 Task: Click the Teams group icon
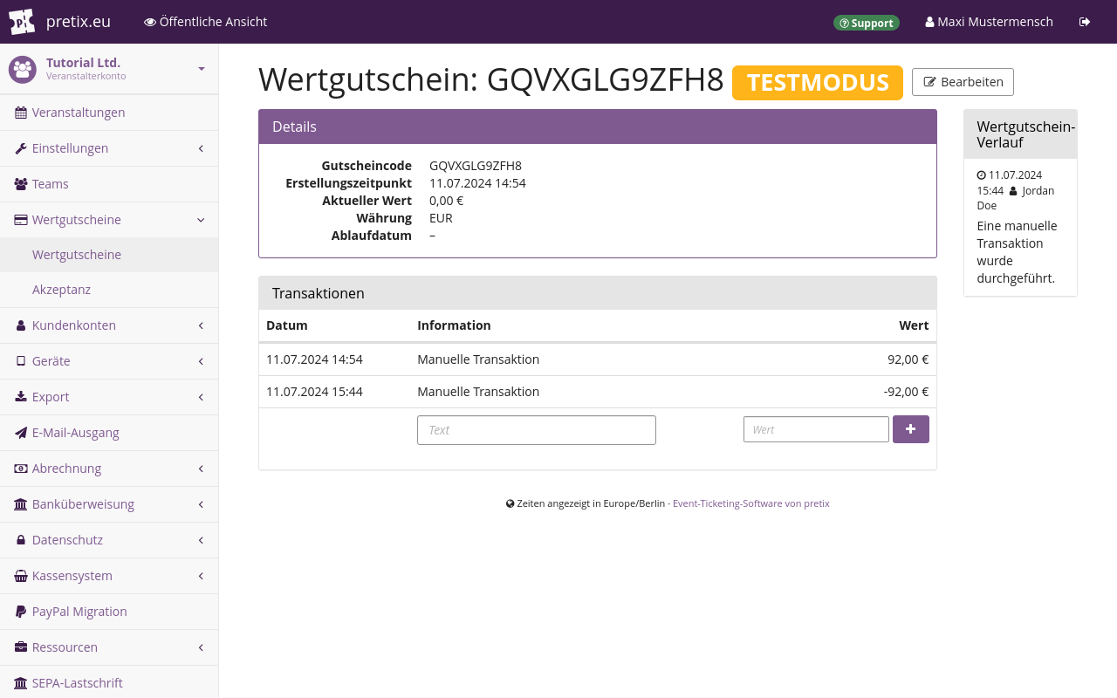21,184
